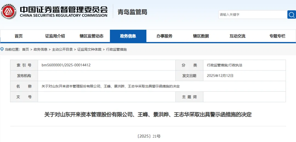Image resolution: width=296 pixels, height=142 pixels.
Task: Click the bold document title heading
Action: (148, 115)
